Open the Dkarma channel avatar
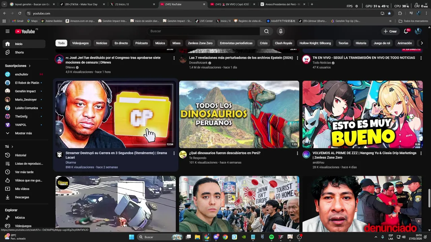Viewport: 431px width, 242px height. click(x=60, y=155)
